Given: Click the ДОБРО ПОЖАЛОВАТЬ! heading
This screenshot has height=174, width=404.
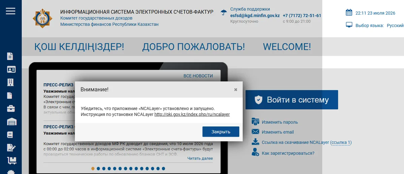Looking at the screenshot, I should [194, 47].
